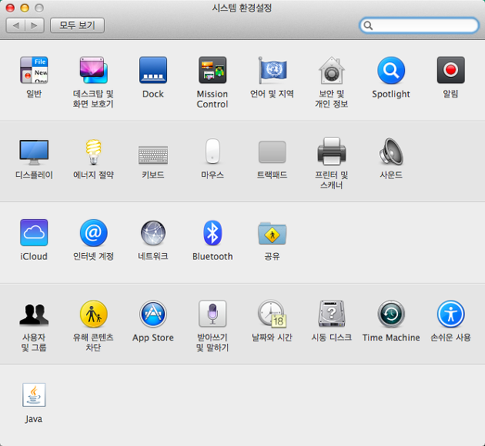The width and height of the screenshot is (485, 446).
Task: Open 네트워크 network globe icon
Action: coord(153,232)
